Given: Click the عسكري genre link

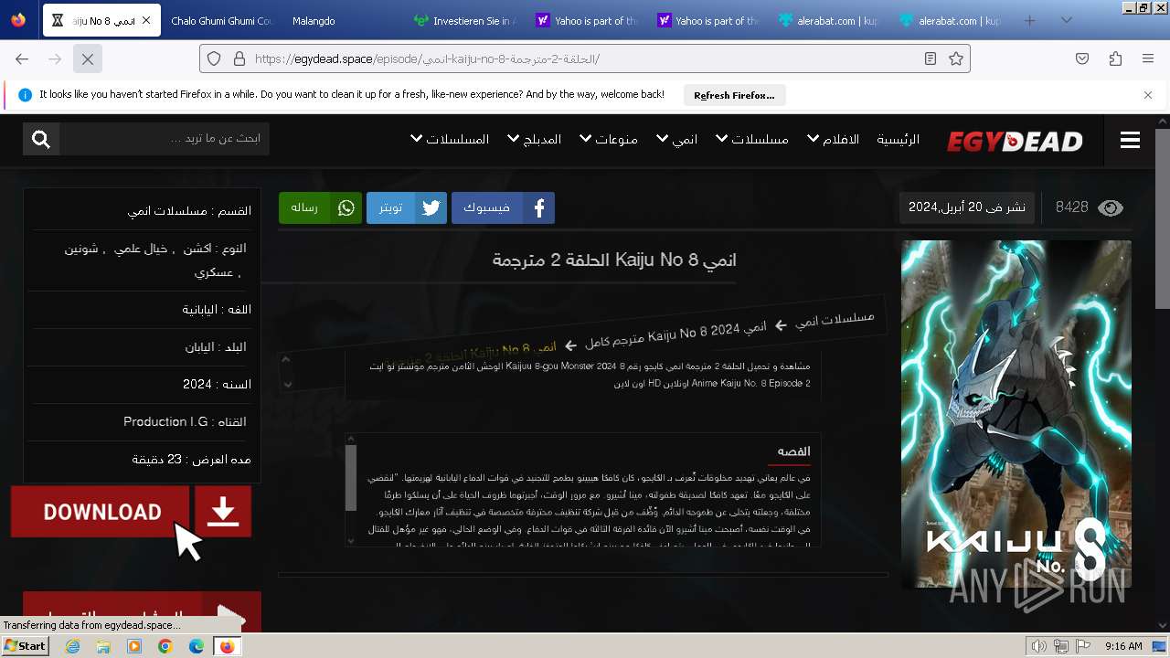Looking at the screenshot, I should (214, 272).
